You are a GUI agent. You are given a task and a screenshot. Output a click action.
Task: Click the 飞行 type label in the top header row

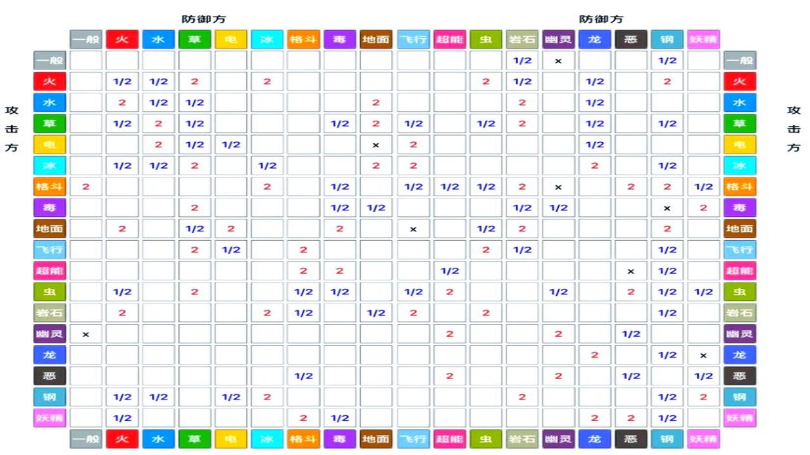click(413, 39)
